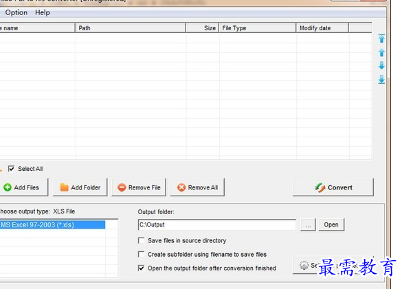Screen dimensions: 402x289
Task: Click the Remove All button
Action: click(197, 187)
